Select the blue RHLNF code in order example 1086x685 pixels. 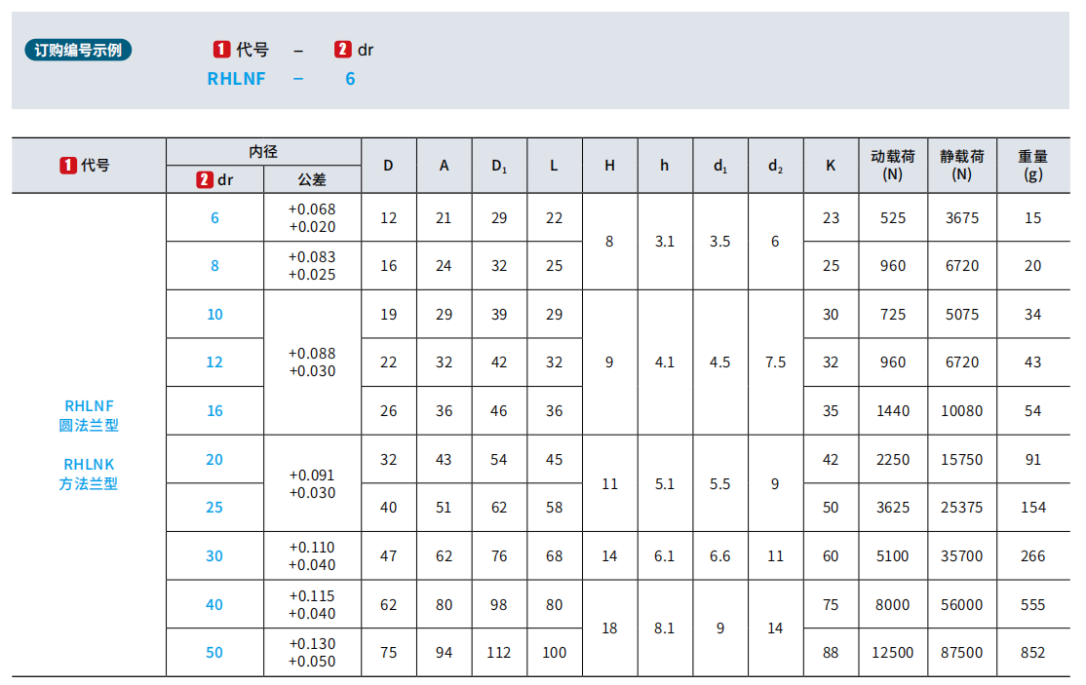tap(236, 79)
